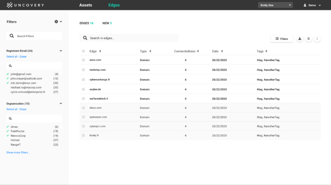Click the user profile icon beside Demo
This screenshot has height=185, width=331.
tap(305, 5)
